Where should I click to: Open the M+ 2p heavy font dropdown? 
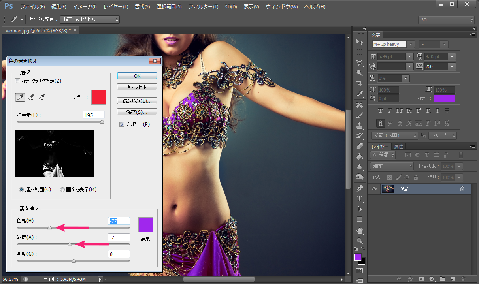[x=411, y=45]
